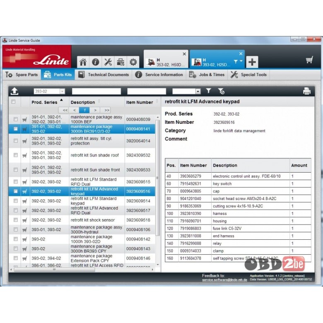
Task: Open the Technical Documents tab
Action: coord(104,75)
